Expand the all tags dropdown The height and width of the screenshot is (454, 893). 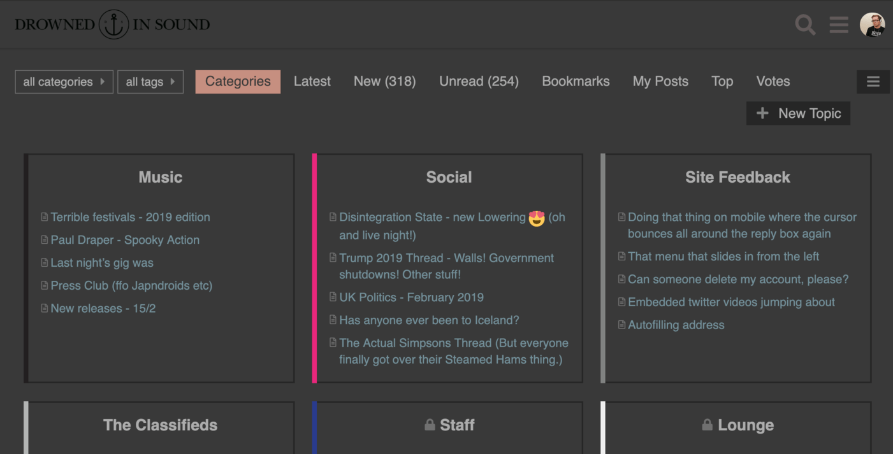150,82
